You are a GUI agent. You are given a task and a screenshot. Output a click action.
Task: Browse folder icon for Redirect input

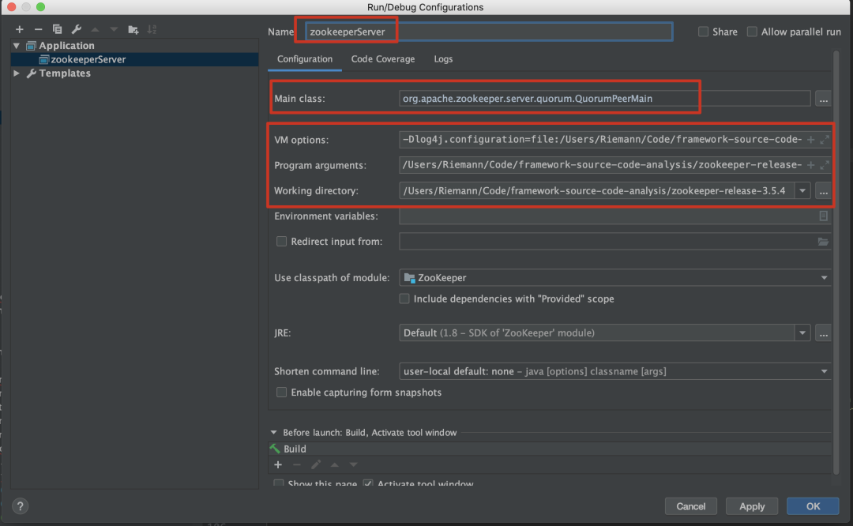pyautogui.click(x=823, y=242)
